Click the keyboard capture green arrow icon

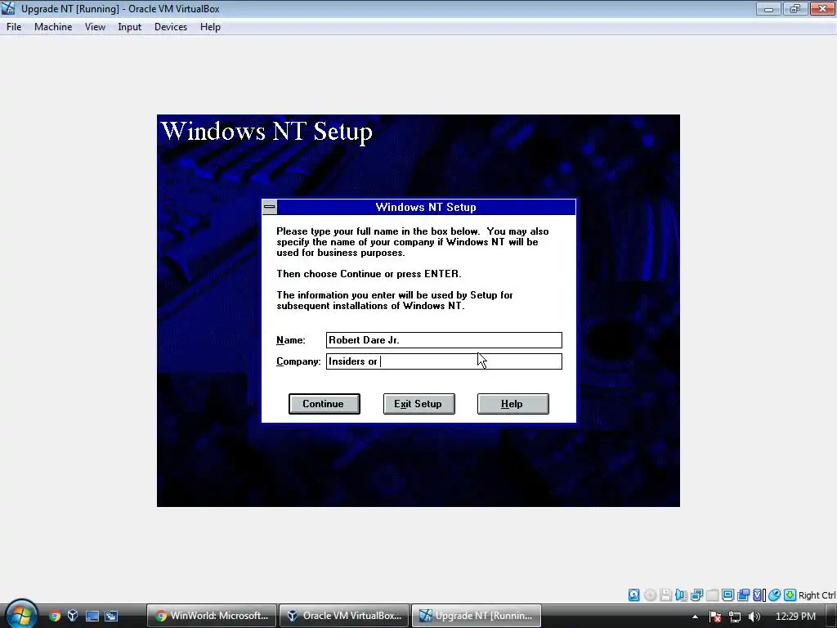790,595
